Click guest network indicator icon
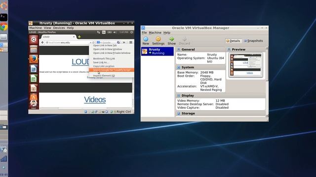Viewport: 316px width, 177px height. click(x=98, y=32)
